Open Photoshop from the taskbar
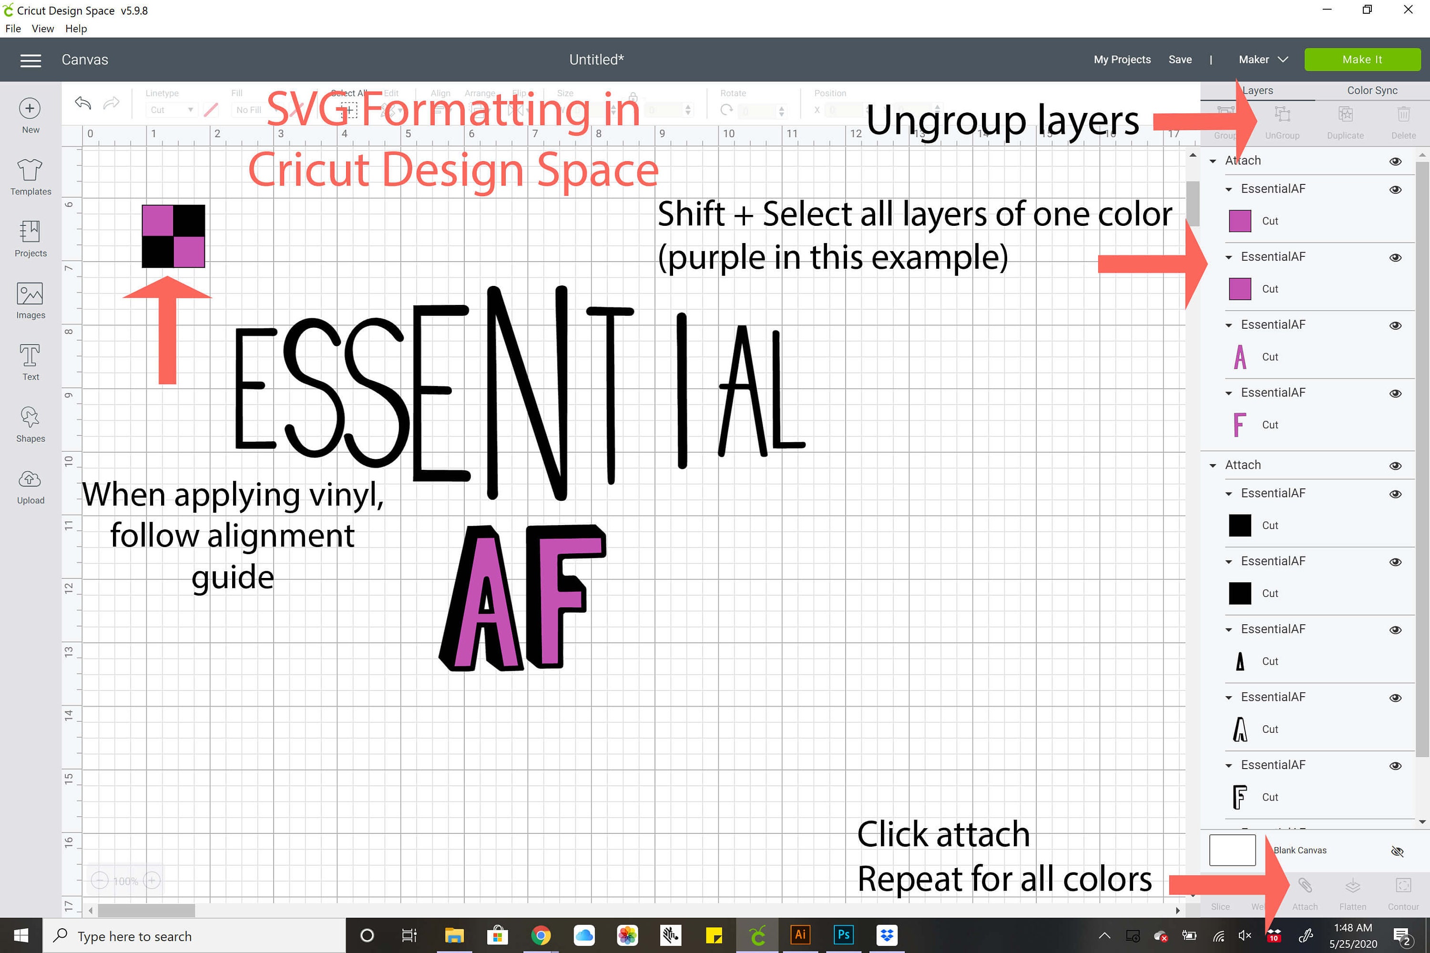 [x=843, y=935]
